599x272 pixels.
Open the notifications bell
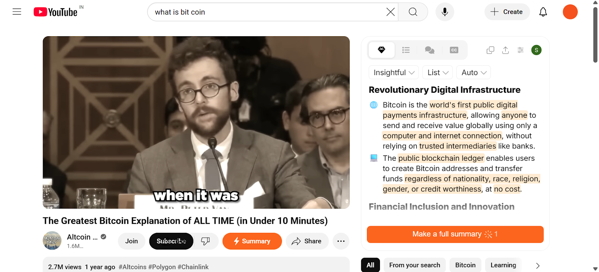coord(543,12)
